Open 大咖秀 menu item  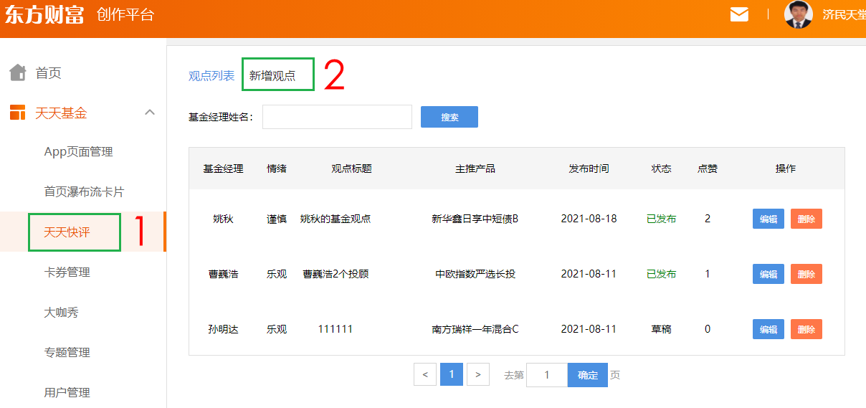61,313
